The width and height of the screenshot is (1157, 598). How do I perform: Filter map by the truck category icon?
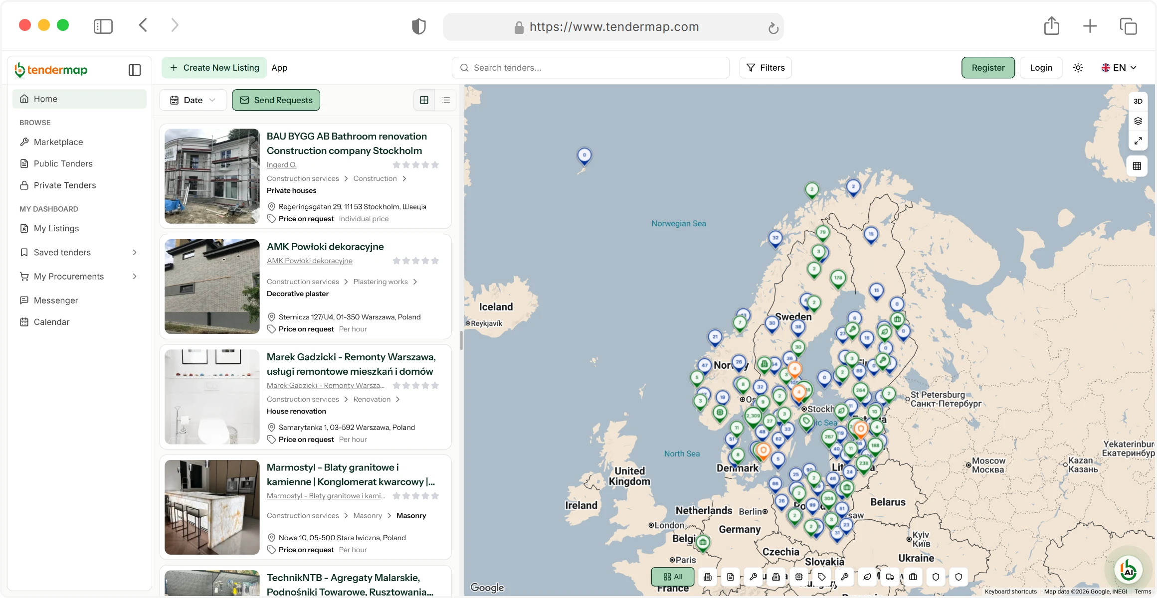pyautogui.click(x=890, y=577)
